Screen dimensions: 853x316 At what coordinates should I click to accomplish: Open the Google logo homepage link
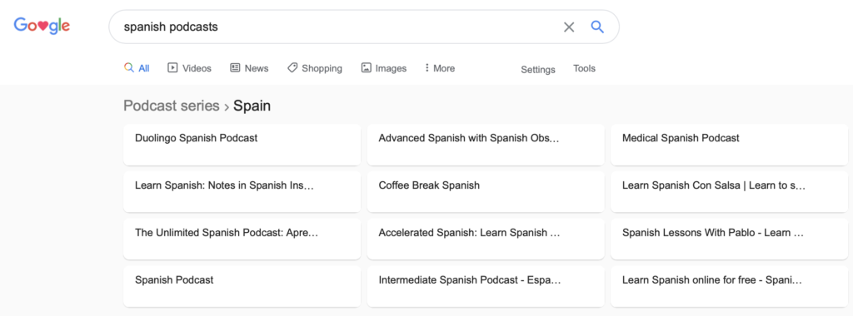pos(42,26)
